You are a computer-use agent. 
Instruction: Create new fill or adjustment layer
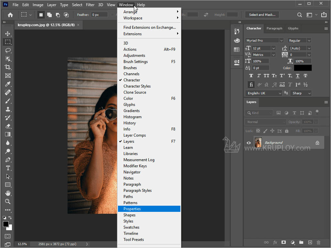293,242
